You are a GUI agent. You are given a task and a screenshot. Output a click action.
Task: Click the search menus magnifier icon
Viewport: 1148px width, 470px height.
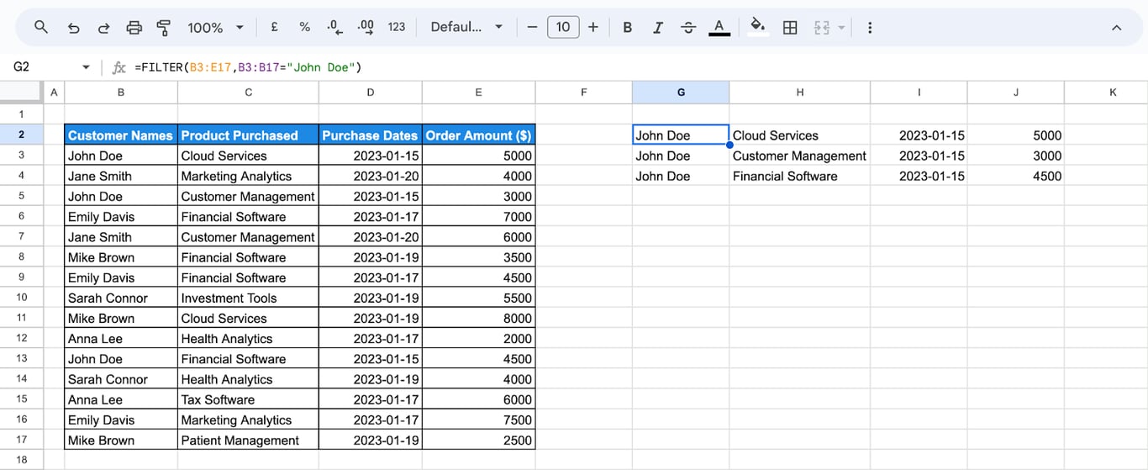click(41, 27)
